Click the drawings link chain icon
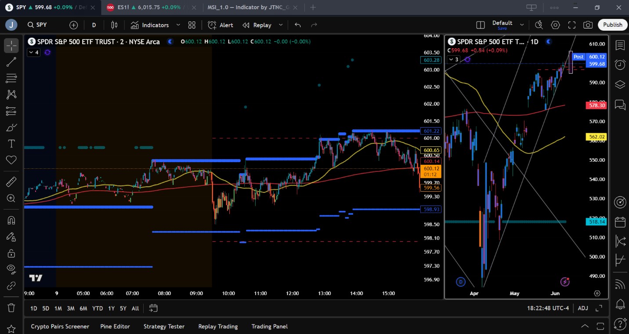The height and width of the screenshot is (334, 629). 11,286
